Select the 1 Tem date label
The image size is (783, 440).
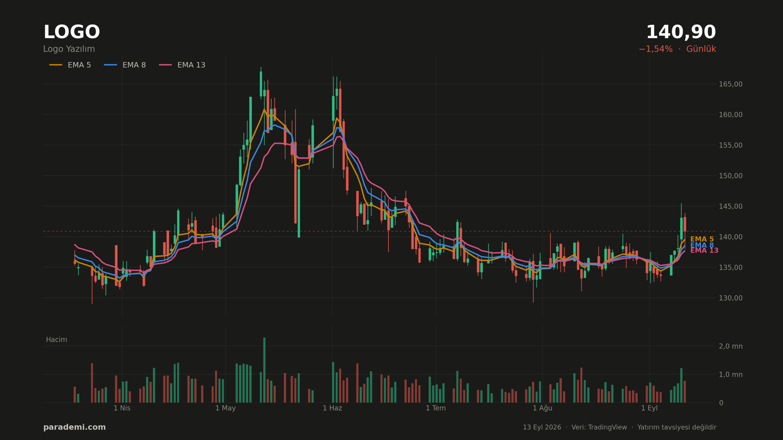click(x=436, y=408)
